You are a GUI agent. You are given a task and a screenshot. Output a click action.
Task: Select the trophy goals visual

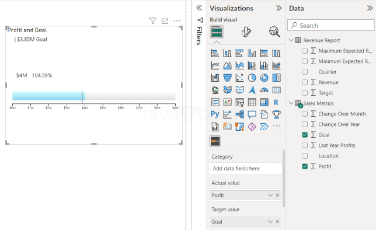(276, 114)
